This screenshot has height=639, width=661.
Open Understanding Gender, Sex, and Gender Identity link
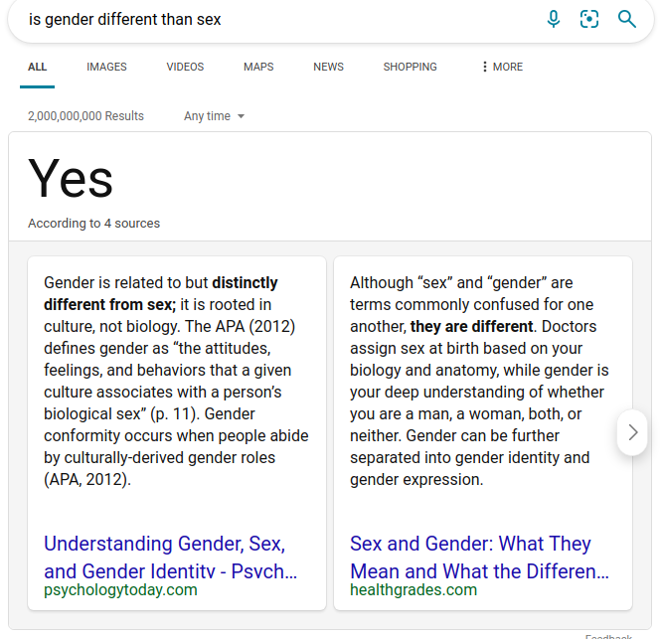tap(170, 558)
